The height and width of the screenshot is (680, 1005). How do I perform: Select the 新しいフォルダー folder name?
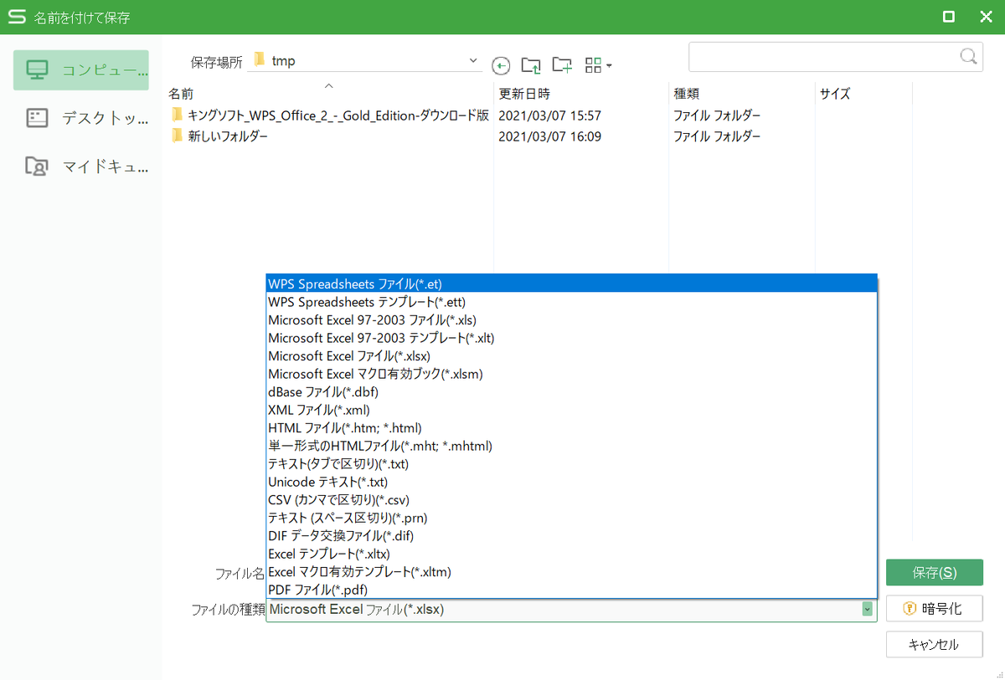229,136
